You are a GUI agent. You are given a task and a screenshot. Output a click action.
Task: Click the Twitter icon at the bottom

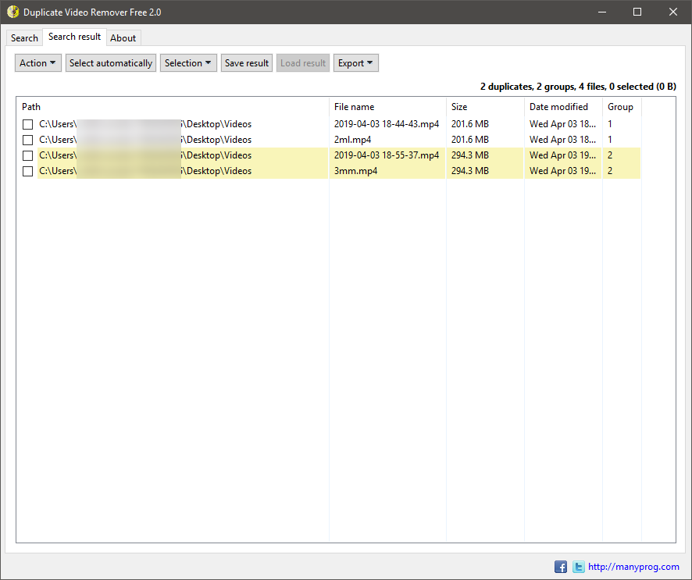(x=578, y=567)
